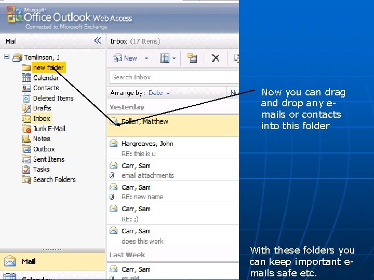The height and width of the screenshot is (280, 374).
Task: Click the contact card icon beside Contacts
Action: pos(26,88)
